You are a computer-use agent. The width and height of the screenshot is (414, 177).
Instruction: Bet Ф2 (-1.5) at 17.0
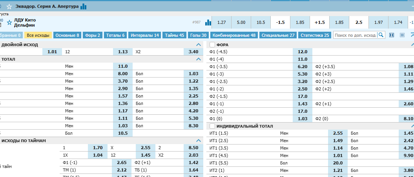pos(303,96)
